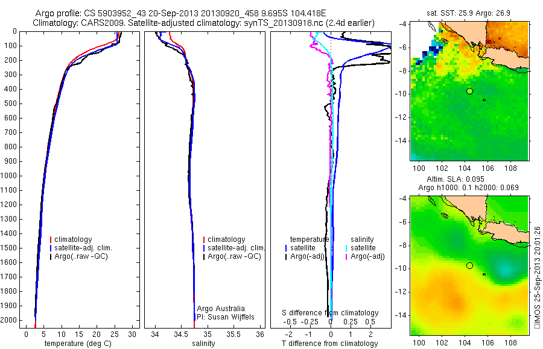Click the cyan satellite salinity legend marker
543x349 pixels.
point(346,248)
